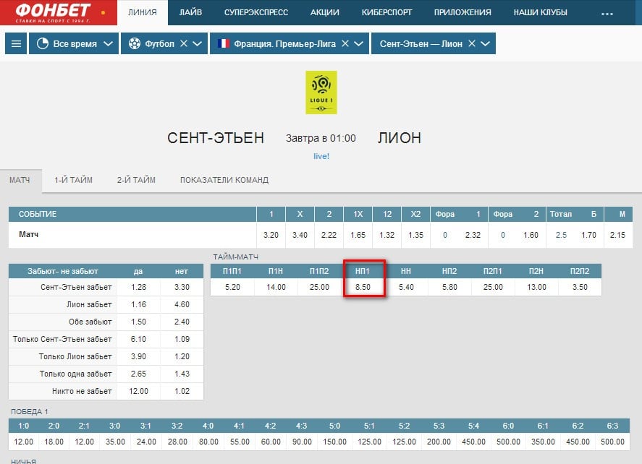The height and width of the screenshot is (464, 642).
Task: Open the Линия tab
Action: pyautogui.click(x=143, y=13)
